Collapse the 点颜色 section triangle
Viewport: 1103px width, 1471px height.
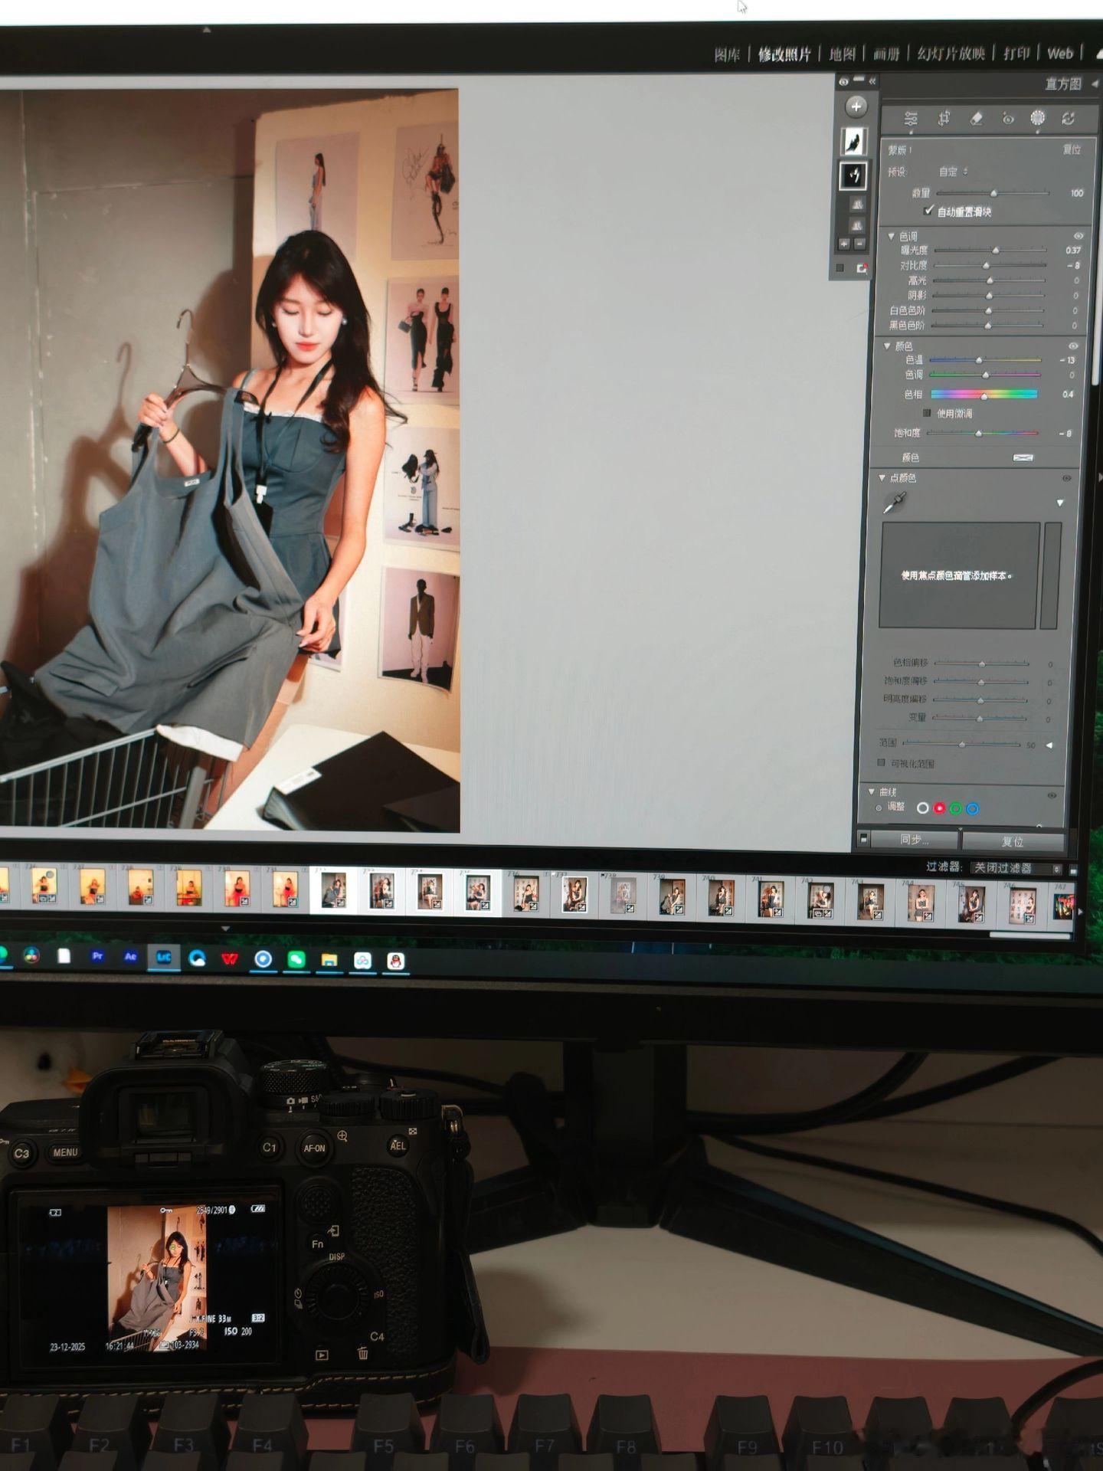click(x=882, y=477)
